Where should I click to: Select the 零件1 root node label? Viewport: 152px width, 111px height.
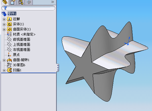tap(12, 14)
